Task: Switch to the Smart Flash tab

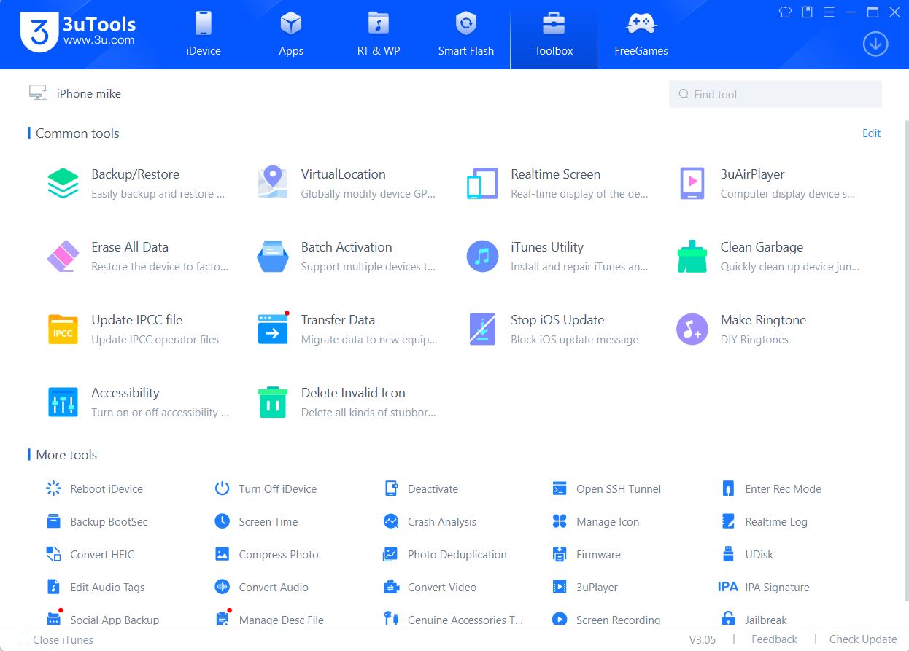Action: [x=465, y=35]
